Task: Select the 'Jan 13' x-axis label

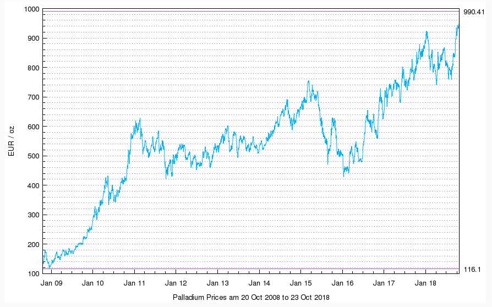Action: point(217,284)
